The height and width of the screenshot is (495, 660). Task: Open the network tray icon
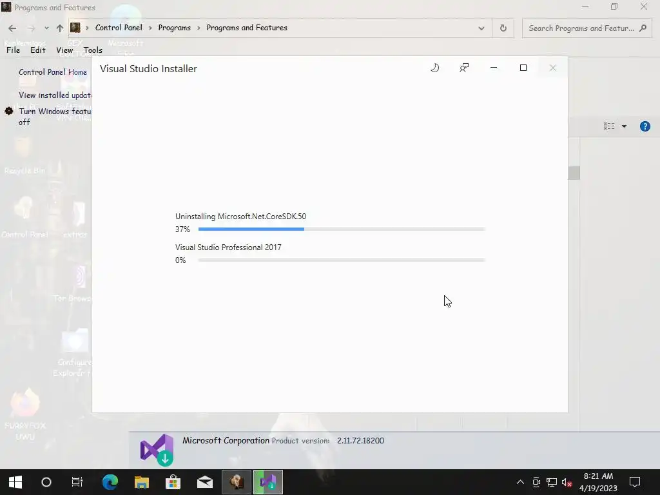(x=552, y=482)
